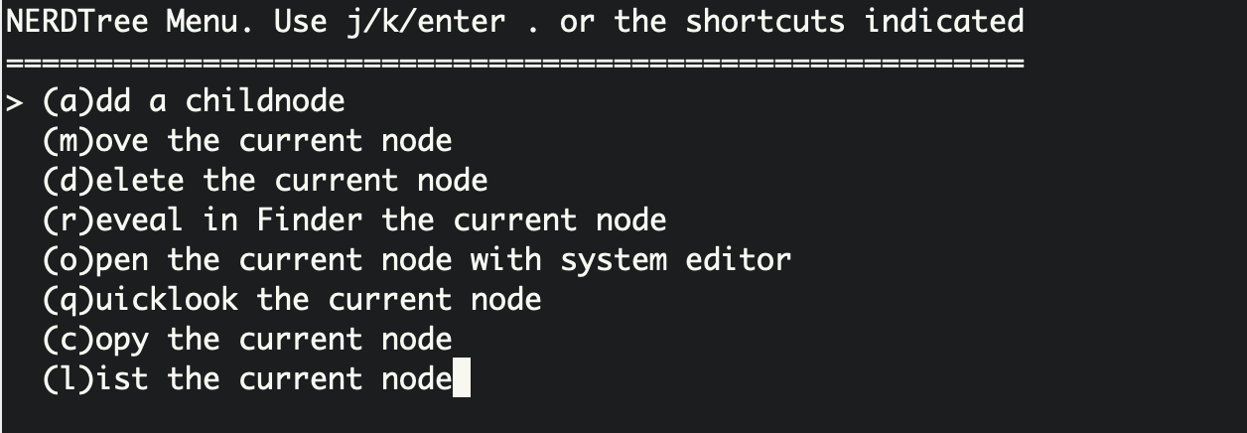Screen dimensions: 1247x433
Task: Click the (a) shortcut letter
Action: pyautogui.click(x=69, y=101)
